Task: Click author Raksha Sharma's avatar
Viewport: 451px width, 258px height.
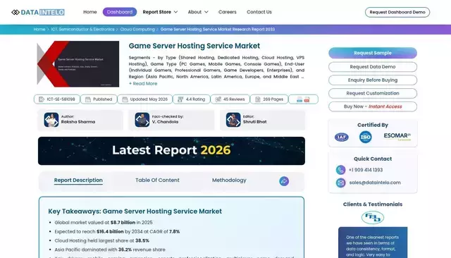Action: 51,120
